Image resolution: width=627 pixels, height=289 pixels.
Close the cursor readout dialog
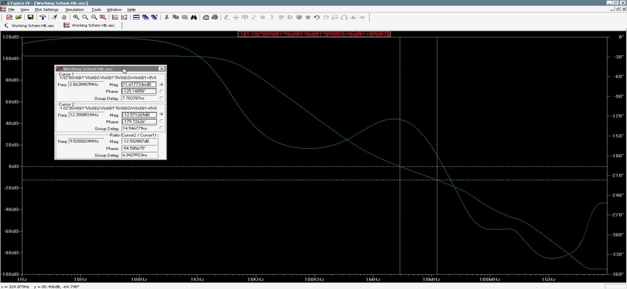pyautogui.click(x=162, y=69)
